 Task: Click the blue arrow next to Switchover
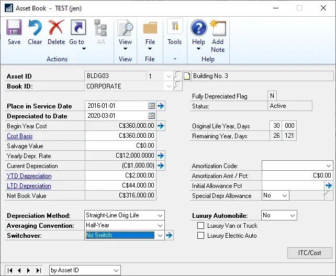pyautogui.click(x=169, y=236)
